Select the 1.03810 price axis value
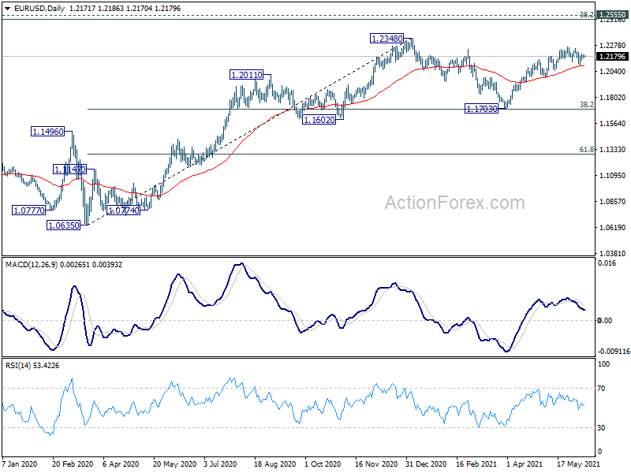 point(613,253)
